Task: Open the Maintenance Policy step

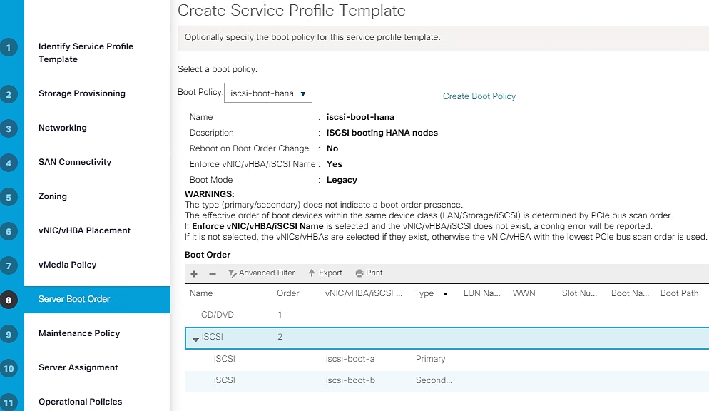Action: pyautogui.click(x=79, y=333)
